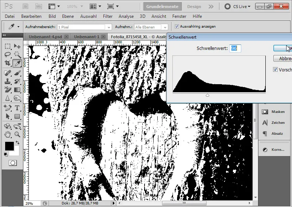
Task: Select the Type tool
Action: [17, 108]
